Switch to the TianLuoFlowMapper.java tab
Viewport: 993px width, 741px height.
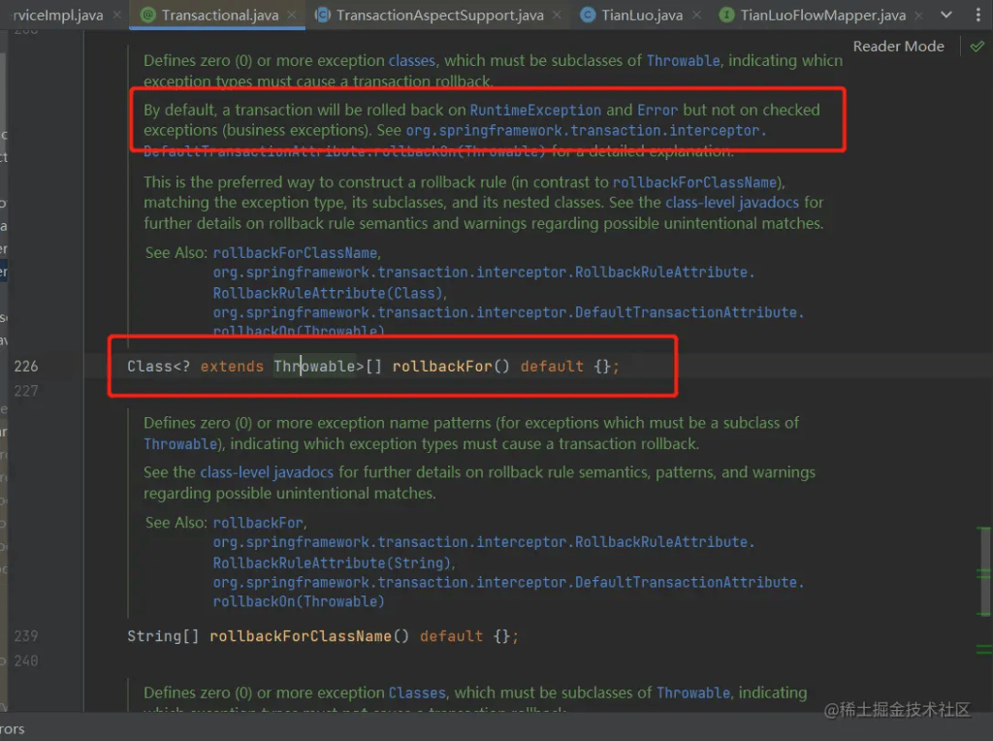point(822,16)
